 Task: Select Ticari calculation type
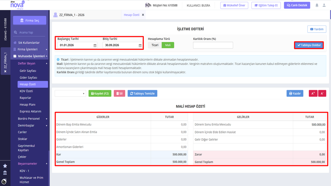[x=155, y=45]
